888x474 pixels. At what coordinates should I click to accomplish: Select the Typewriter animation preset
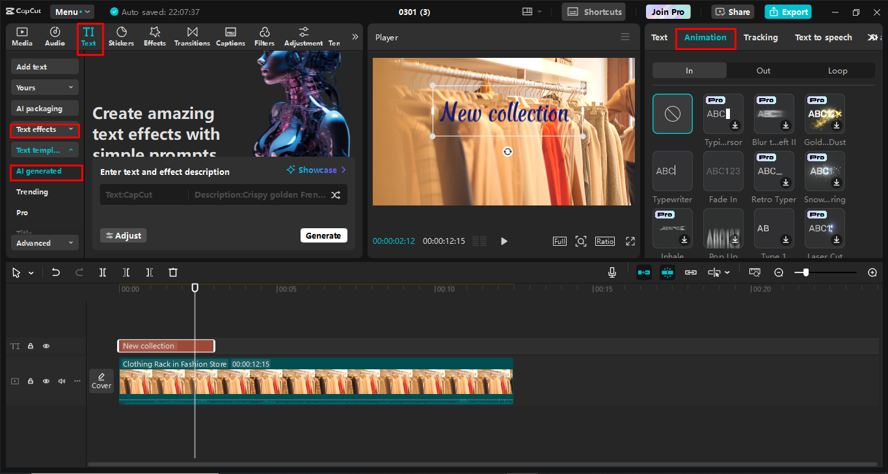point(672,172)
